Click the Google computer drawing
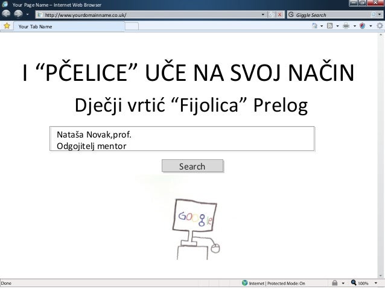This screenshot has height=289, width=385. click(196, 229)
